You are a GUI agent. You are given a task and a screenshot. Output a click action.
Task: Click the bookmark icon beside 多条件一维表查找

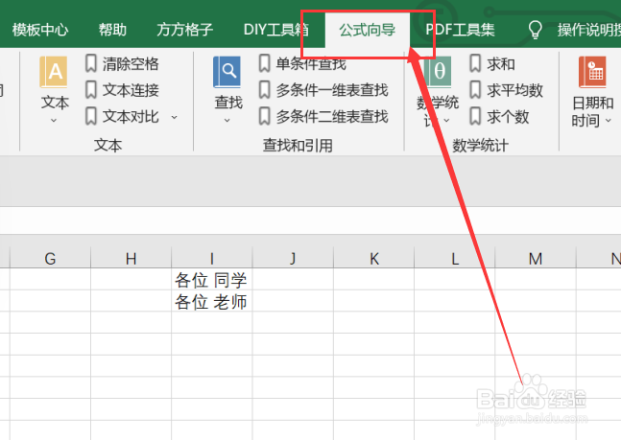coord(264,90)
